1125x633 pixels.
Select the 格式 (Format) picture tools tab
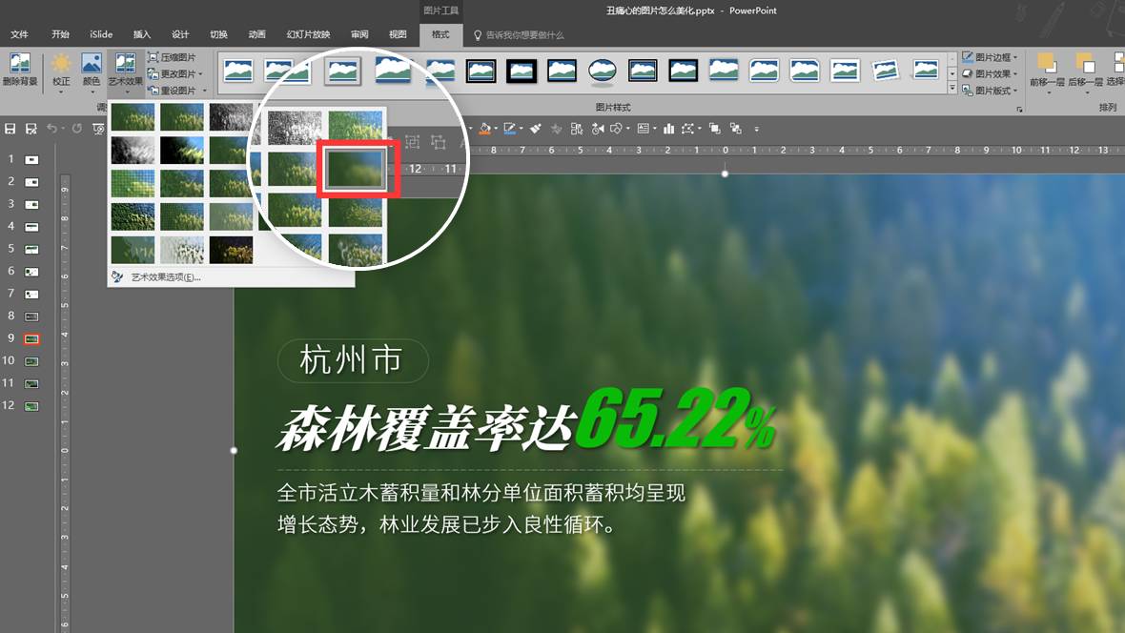tap(440, 34)
